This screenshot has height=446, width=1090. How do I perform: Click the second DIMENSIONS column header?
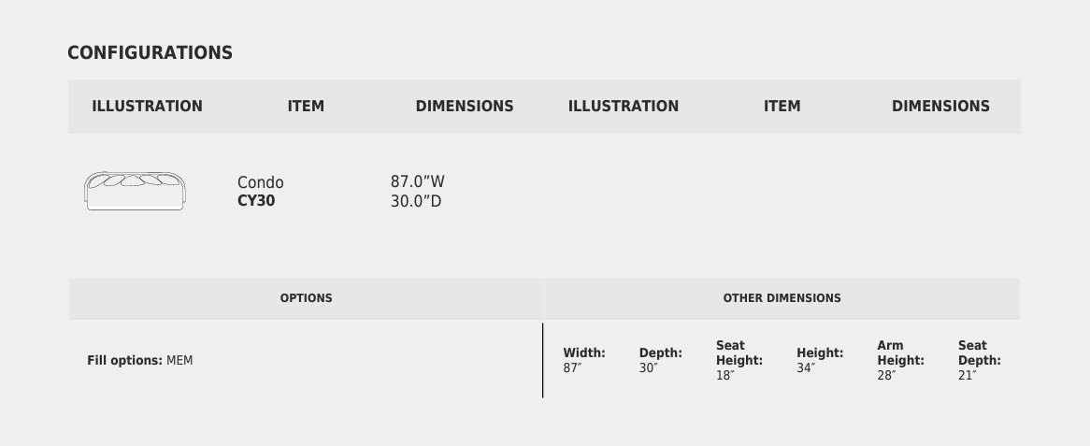pyautogui.click(x=940, y=106)
